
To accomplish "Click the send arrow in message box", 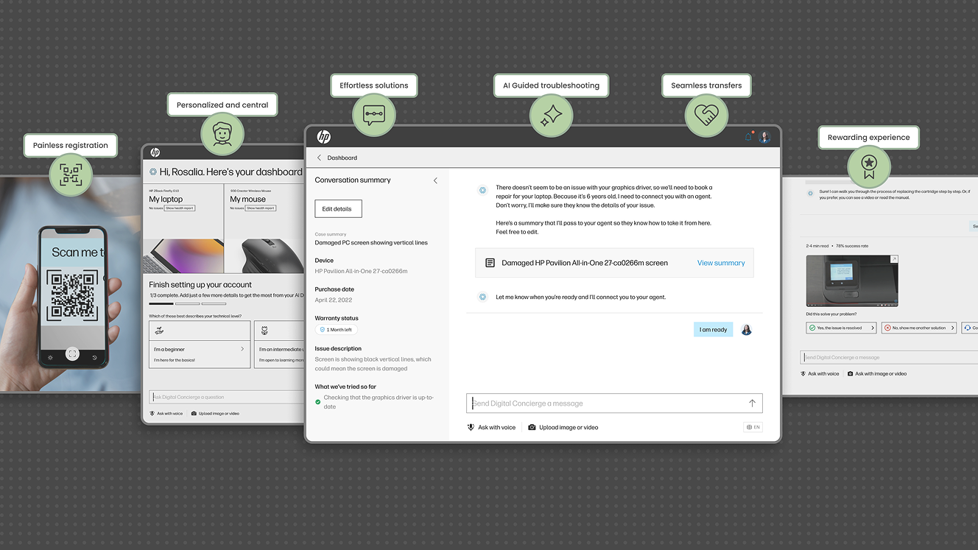I will click(752, 403).
